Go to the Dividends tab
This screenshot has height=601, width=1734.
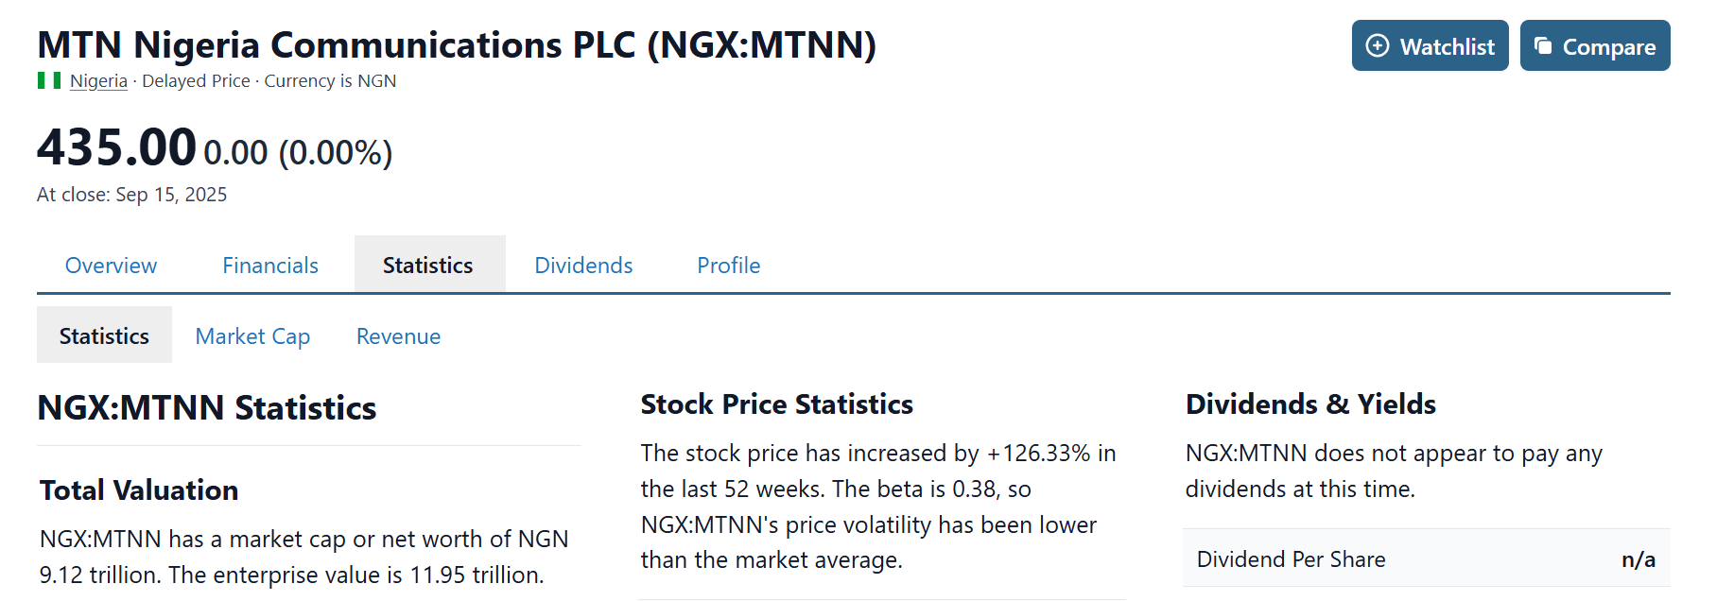583,266
